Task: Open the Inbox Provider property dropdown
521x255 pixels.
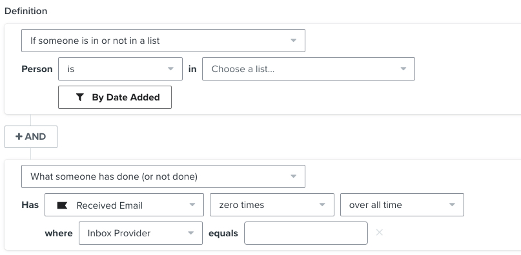Action: click(141, 233)
